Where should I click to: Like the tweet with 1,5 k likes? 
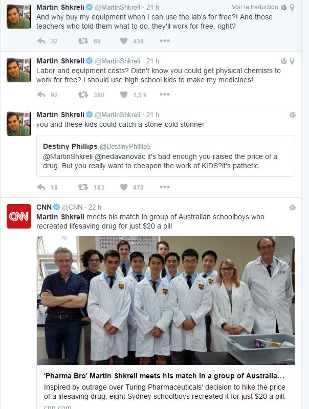[x=124, y=95]
